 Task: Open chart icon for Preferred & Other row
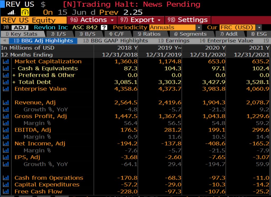coord(6,75)
